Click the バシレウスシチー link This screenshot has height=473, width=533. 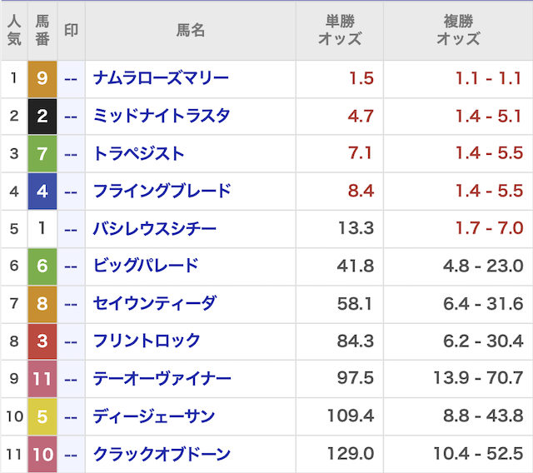point(155,229)
